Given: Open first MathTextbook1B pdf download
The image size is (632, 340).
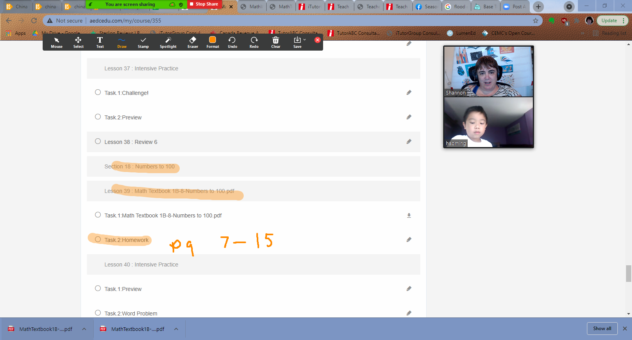Looking at the screenshot, I should point(41,329).
